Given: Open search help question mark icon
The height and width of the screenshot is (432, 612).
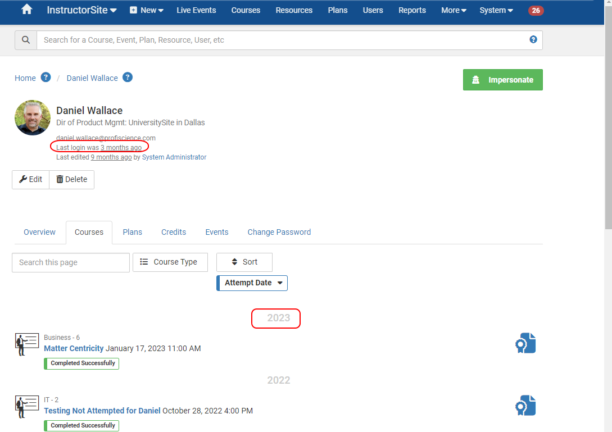Looking at the screenshot, I should [533, 39].
